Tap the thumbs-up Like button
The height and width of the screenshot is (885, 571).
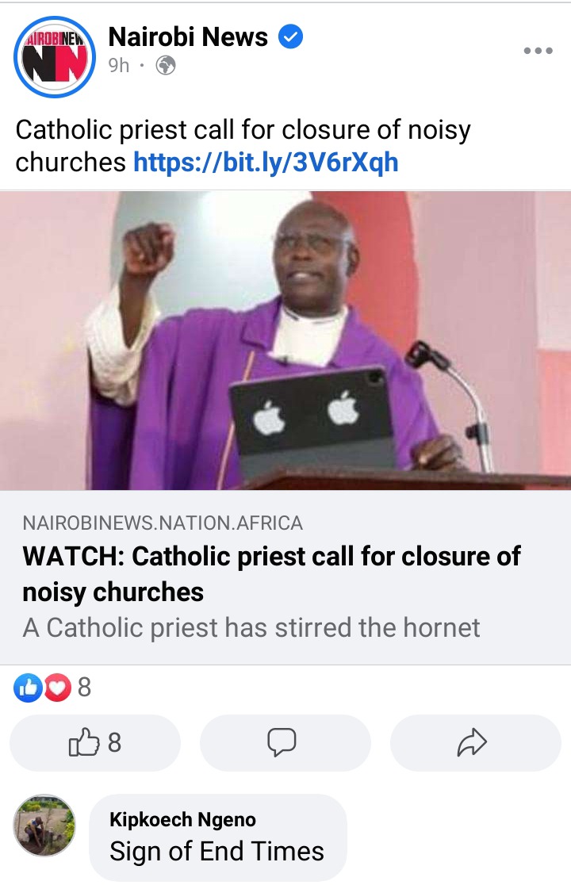point(95,743)
